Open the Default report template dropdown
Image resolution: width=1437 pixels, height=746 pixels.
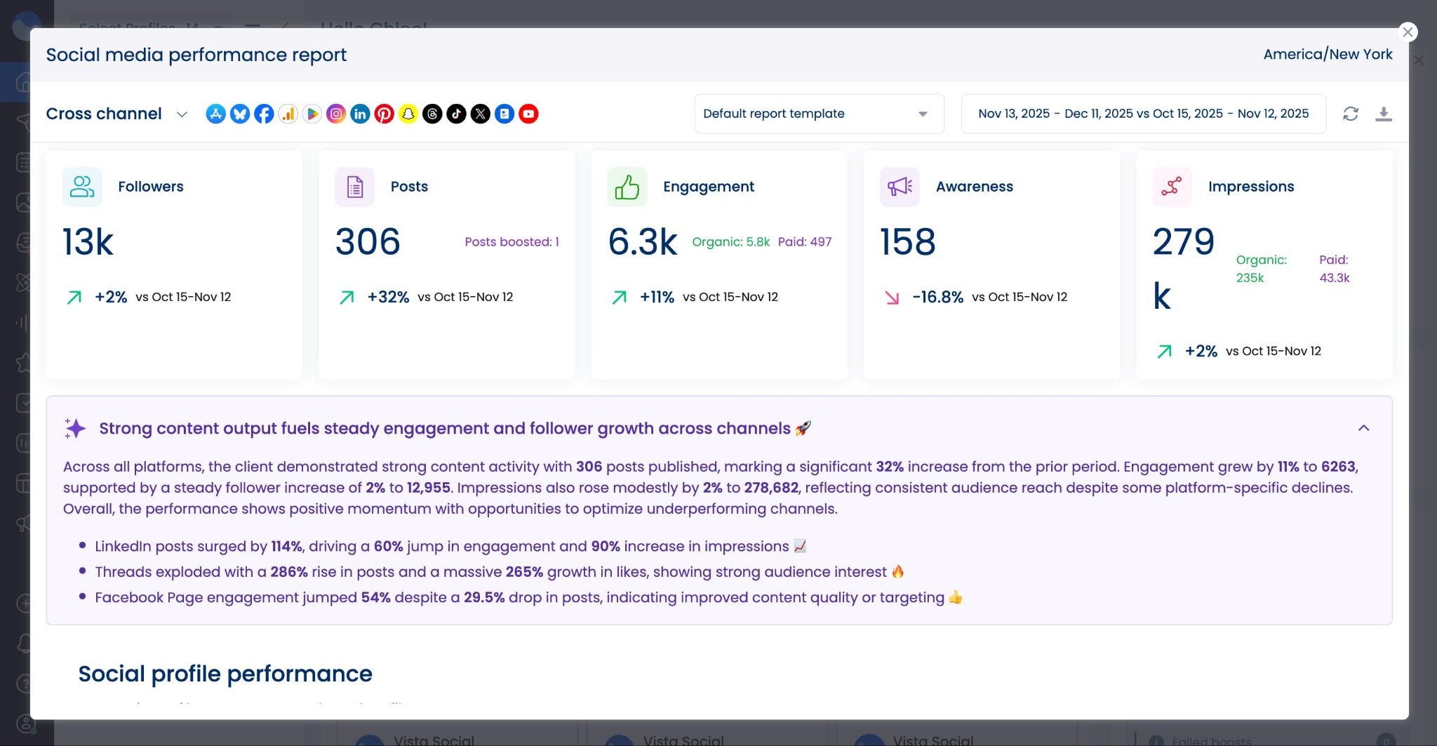pyautogui.click(x=818, y=114)
